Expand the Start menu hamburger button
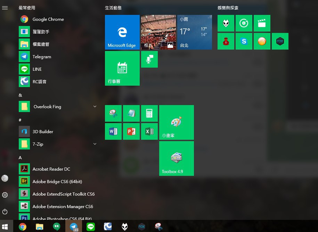318x232 pixels. [5, 8]
